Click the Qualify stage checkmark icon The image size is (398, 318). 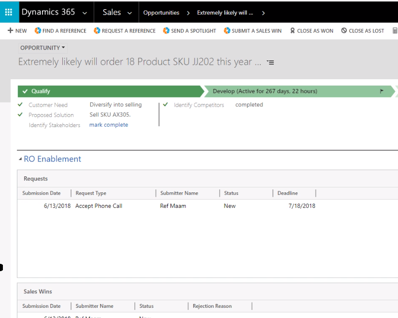[x=25, y=91]
